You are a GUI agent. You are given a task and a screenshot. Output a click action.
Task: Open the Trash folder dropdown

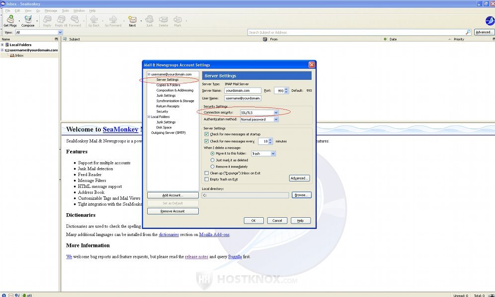pyautogui.click(x=263, y=154)
